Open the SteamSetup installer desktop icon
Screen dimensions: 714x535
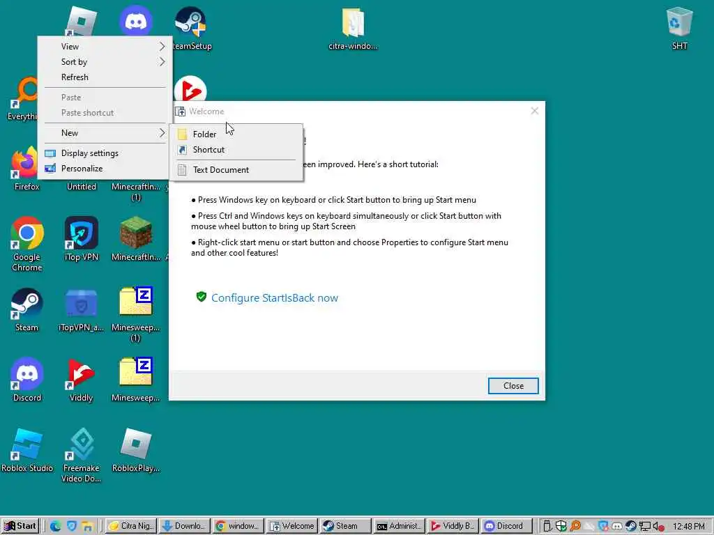click(190, 28)
